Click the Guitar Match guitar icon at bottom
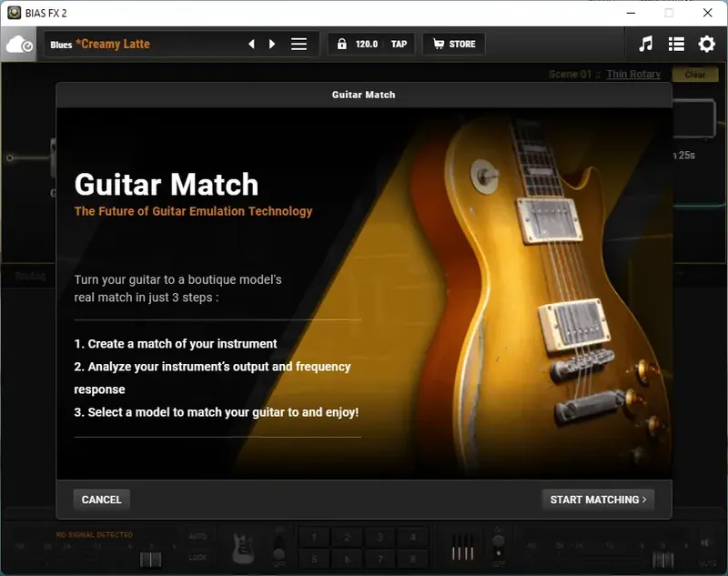The image size is (728, 576). pyautogui.click(x=243, y=548)
